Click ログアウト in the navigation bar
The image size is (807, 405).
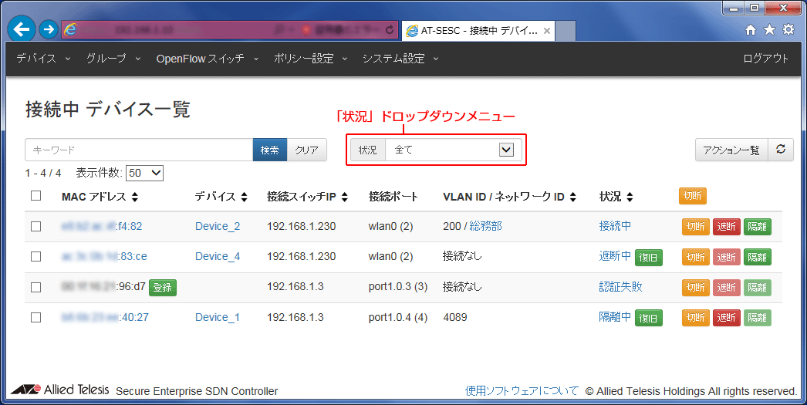pyautogui.click(x=765, y=59)
